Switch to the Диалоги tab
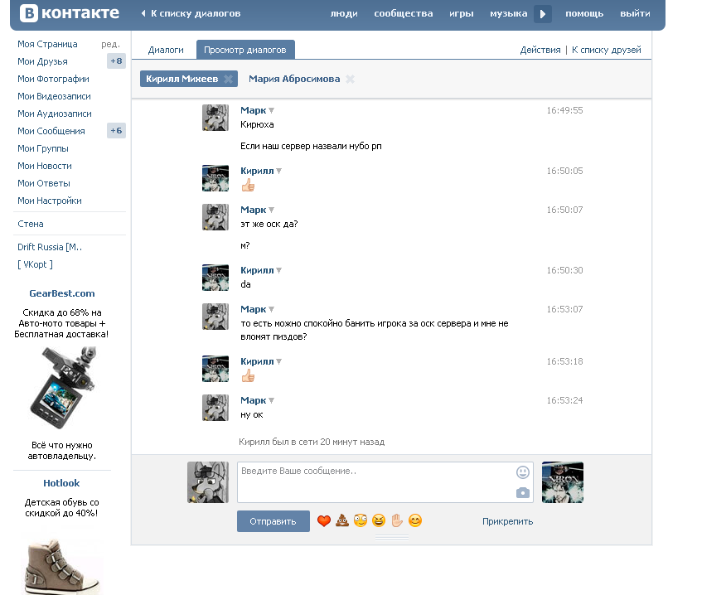 (x=166, y=50)
